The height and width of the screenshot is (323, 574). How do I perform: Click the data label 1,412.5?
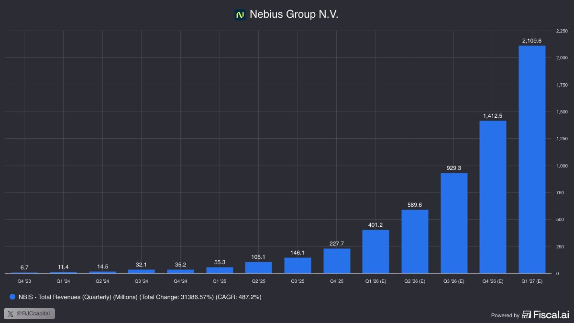pos(493,115)
